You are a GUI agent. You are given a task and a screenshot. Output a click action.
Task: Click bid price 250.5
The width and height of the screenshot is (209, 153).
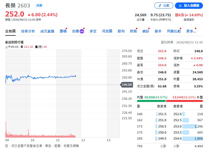pos(162,126)
